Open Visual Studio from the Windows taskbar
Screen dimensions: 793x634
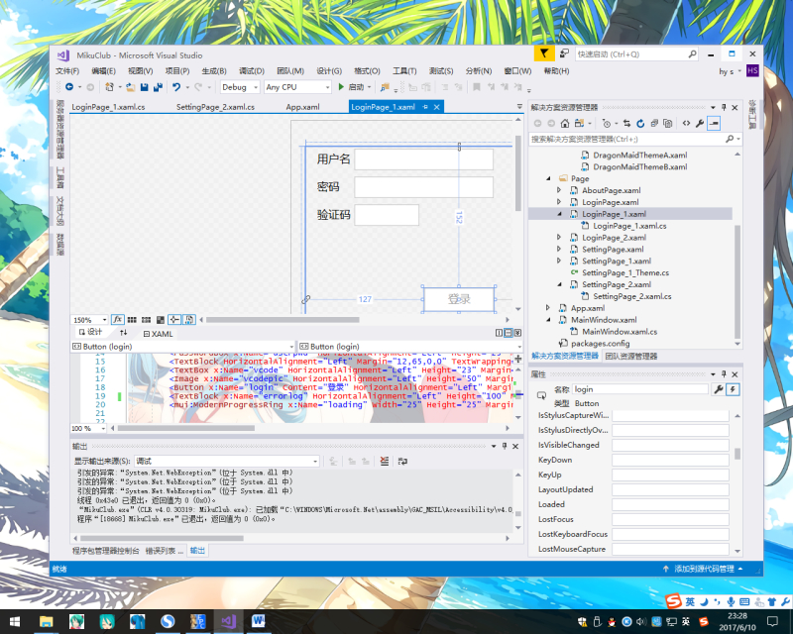coord(227,621)
